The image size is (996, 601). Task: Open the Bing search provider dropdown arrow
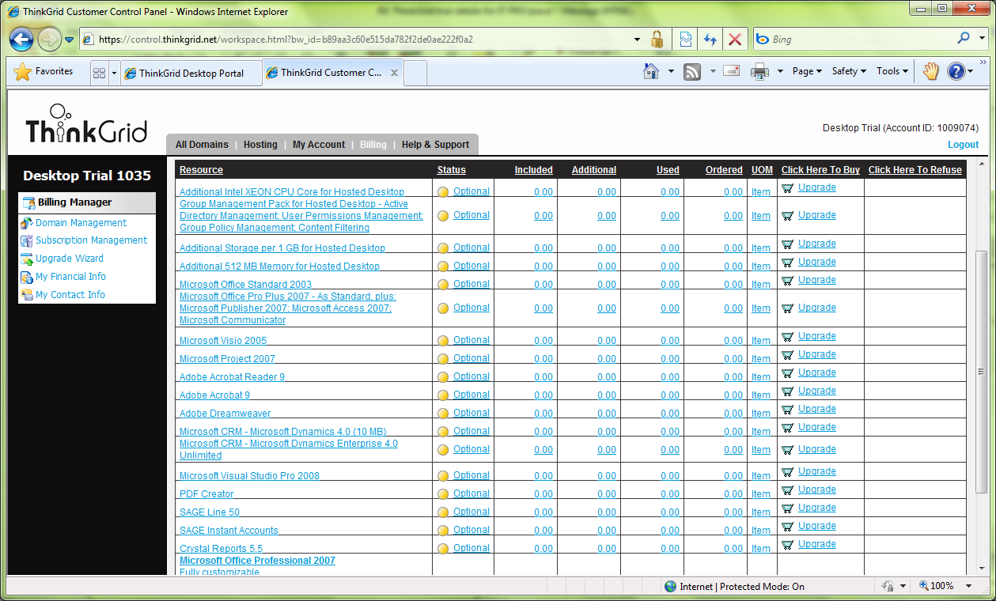(x=981, y=38)
